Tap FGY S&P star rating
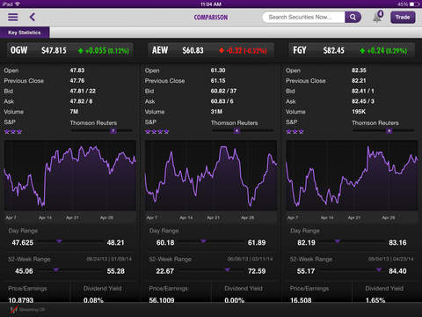Viewport: 422px width, 317px height. (x=295, y=131)
